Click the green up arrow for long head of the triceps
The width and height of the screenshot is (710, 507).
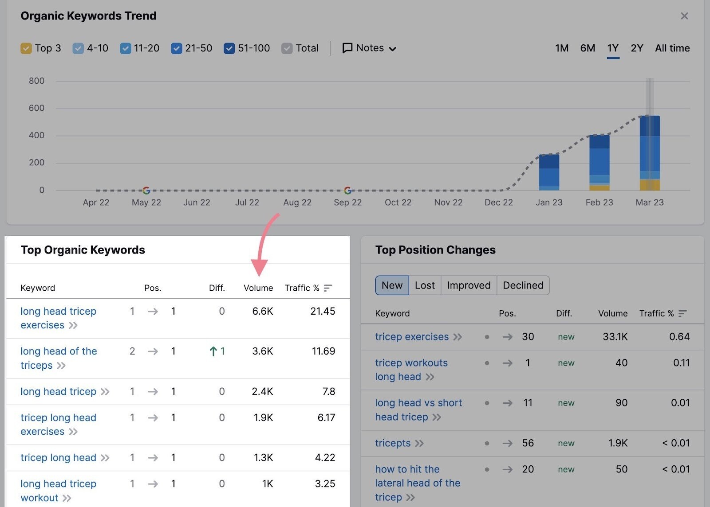click(214, 351)
